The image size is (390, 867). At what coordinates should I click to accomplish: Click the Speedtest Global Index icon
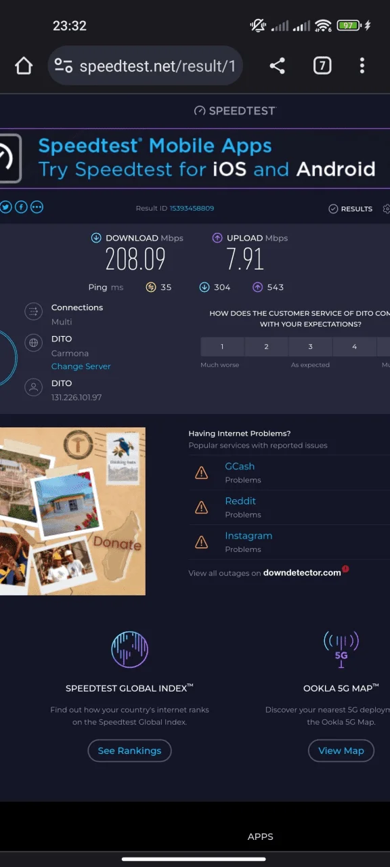(129, 649)
